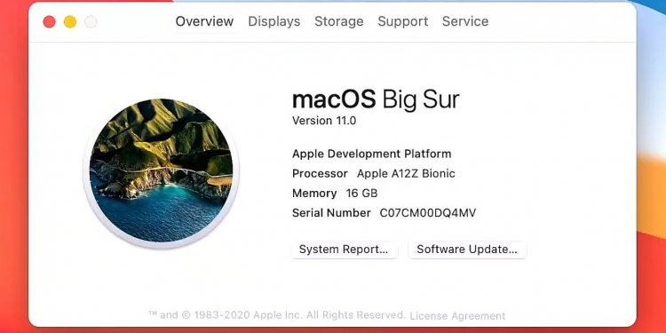Click Apple Development Platform text
666x333 pixels.
tap(372, 154)
